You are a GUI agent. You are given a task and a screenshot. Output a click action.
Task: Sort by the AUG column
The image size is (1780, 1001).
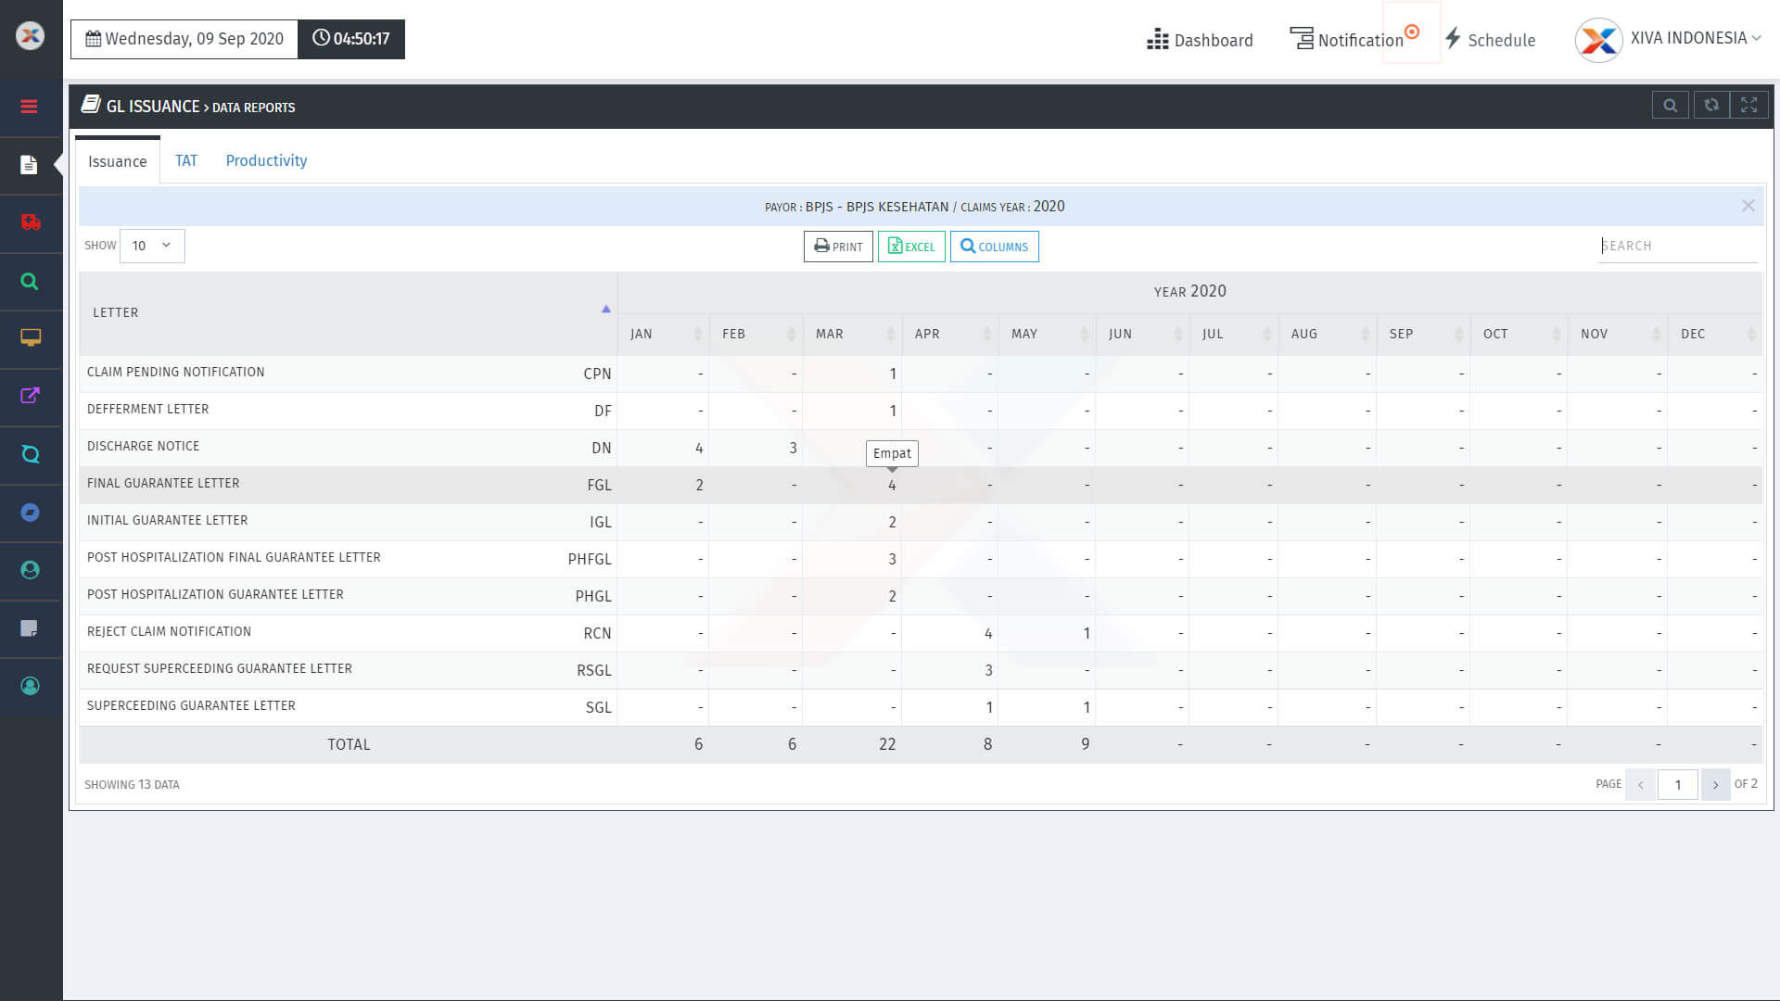tap(1328, 334)
